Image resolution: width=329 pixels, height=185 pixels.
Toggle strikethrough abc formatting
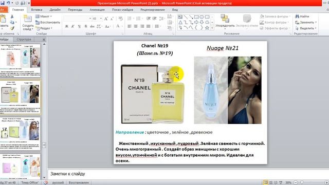point(92,26)
